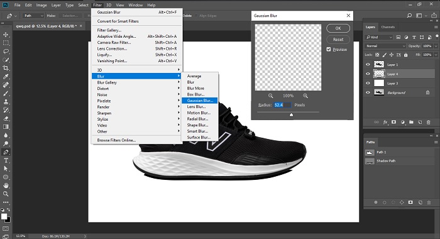Add layer style with fx icon

(x=385, y=122)
